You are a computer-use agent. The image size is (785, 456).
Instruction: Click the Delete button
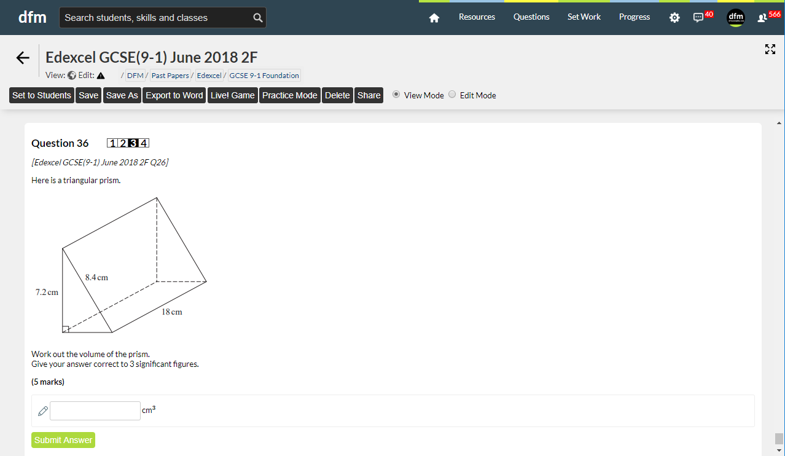tap(337, 95)
